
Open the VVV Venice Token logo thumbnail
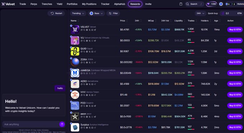pos(75,94)
